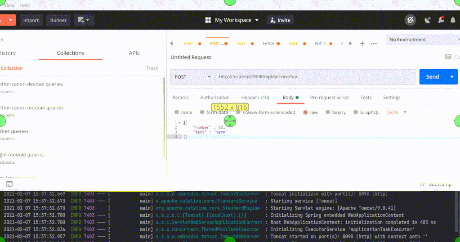Screen dimensions: 460x242
Task: Click the Send button
Action: click(x=433, y=77)
